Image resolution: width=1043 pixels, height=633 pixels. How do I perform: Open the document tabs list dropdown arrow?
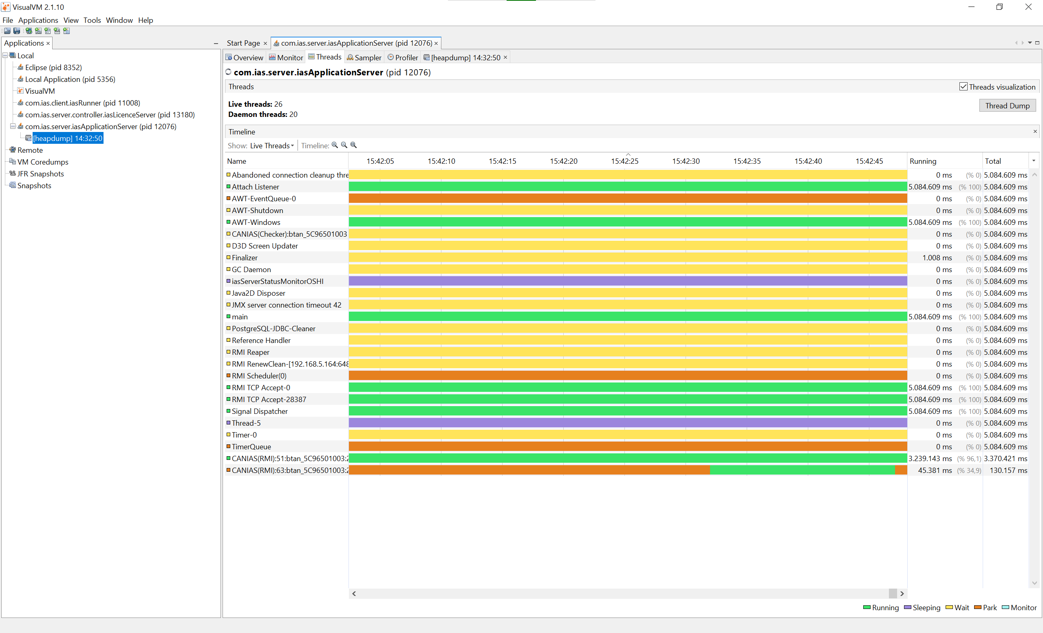pyautogui.click(x=1030, y=43)
